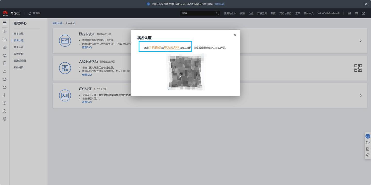This screenshot has width=371, height=185.
Task: Click the 证件认证 card title
Action: (x=85, y=89)
